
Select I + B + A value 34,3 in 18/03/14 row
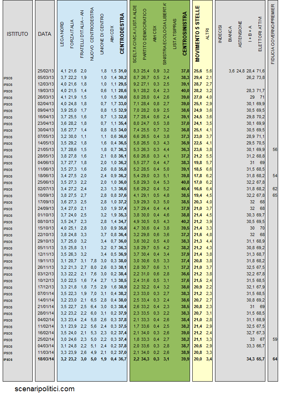click(x=251, y=359)
